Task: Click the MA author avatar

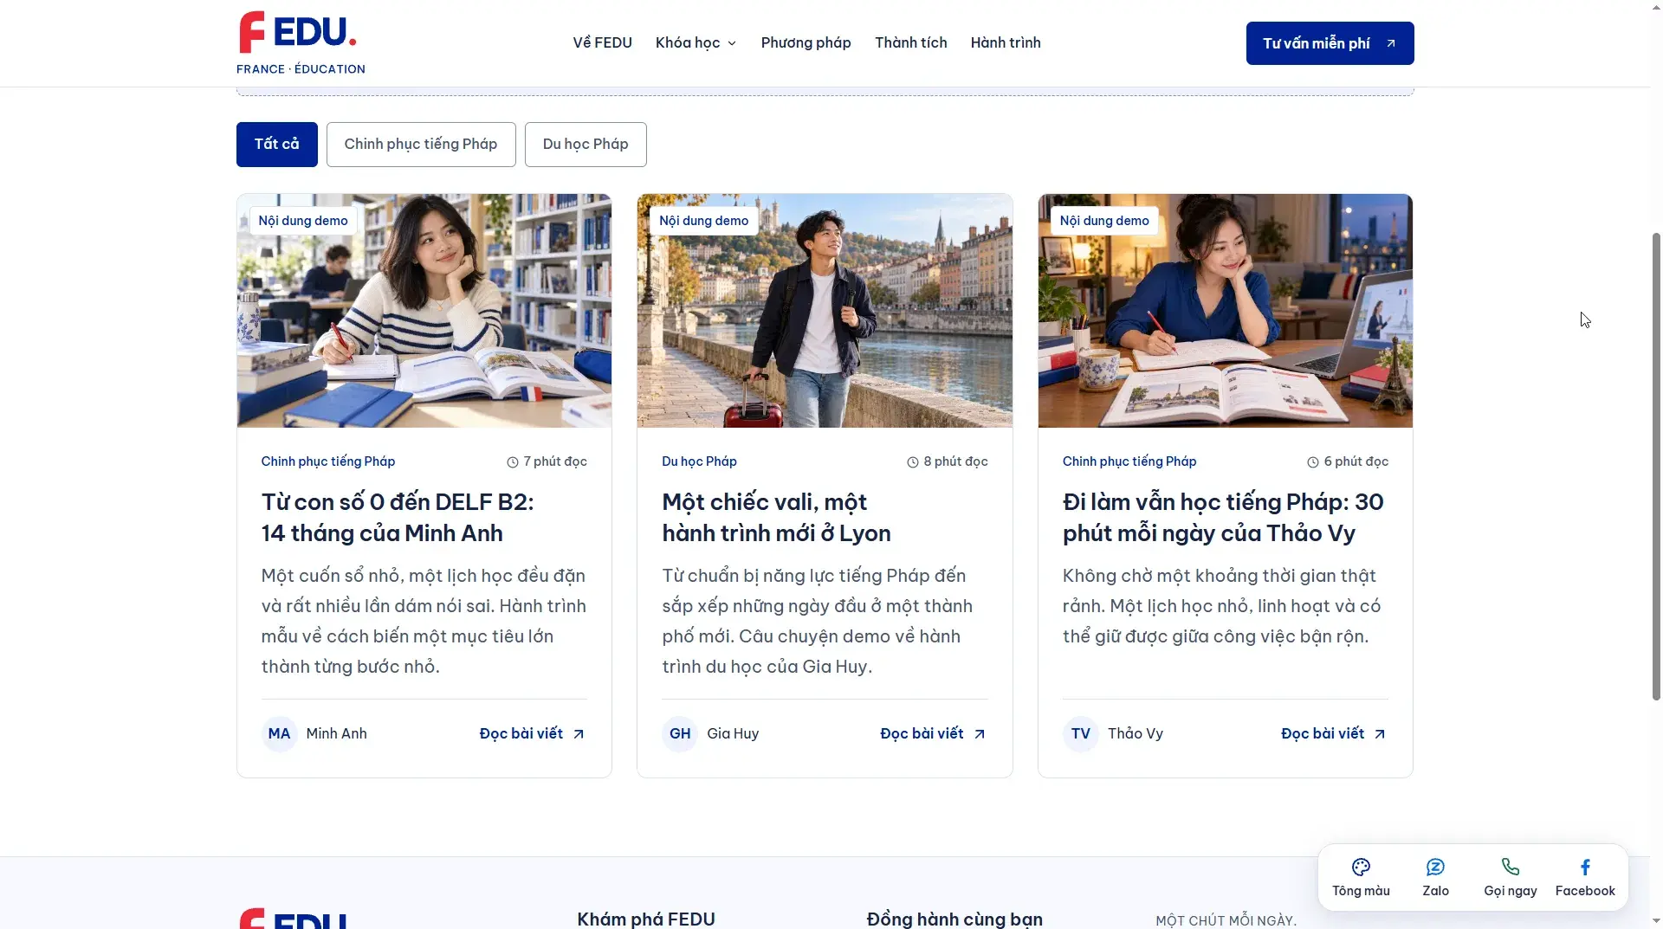Action: coord(279,734)
